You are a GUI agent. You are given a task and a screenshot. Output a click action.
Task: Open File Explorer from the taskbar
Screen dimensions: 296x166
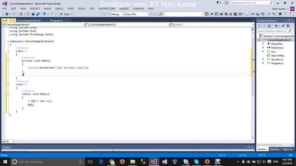pos(133,162)
